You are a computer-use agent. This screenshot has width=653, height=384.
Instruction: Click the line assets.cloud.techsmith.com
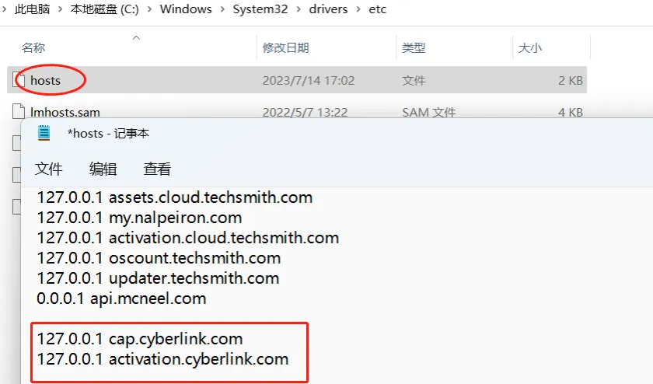point(175,197)
